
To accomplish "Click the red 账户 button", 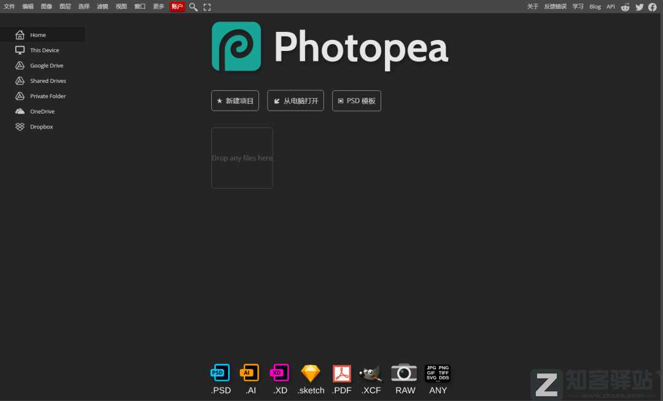I will coord(177,7).
